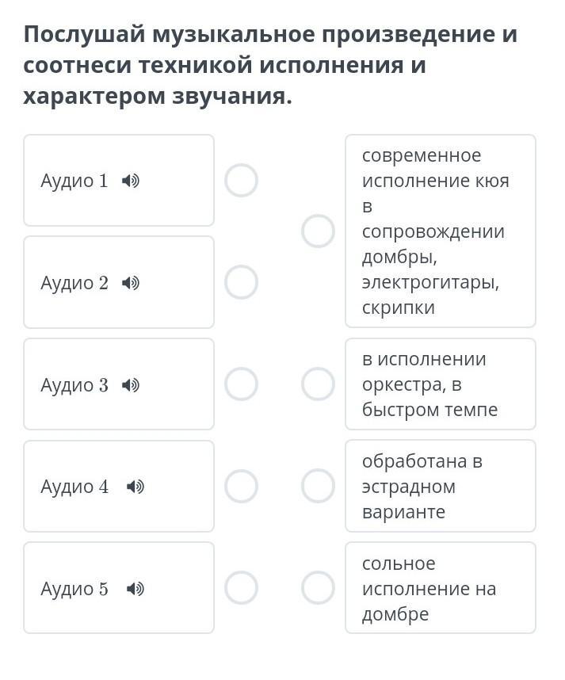Select the connector circle next to Аудио 2
The image size is (565, 680).
pos(241,282)
